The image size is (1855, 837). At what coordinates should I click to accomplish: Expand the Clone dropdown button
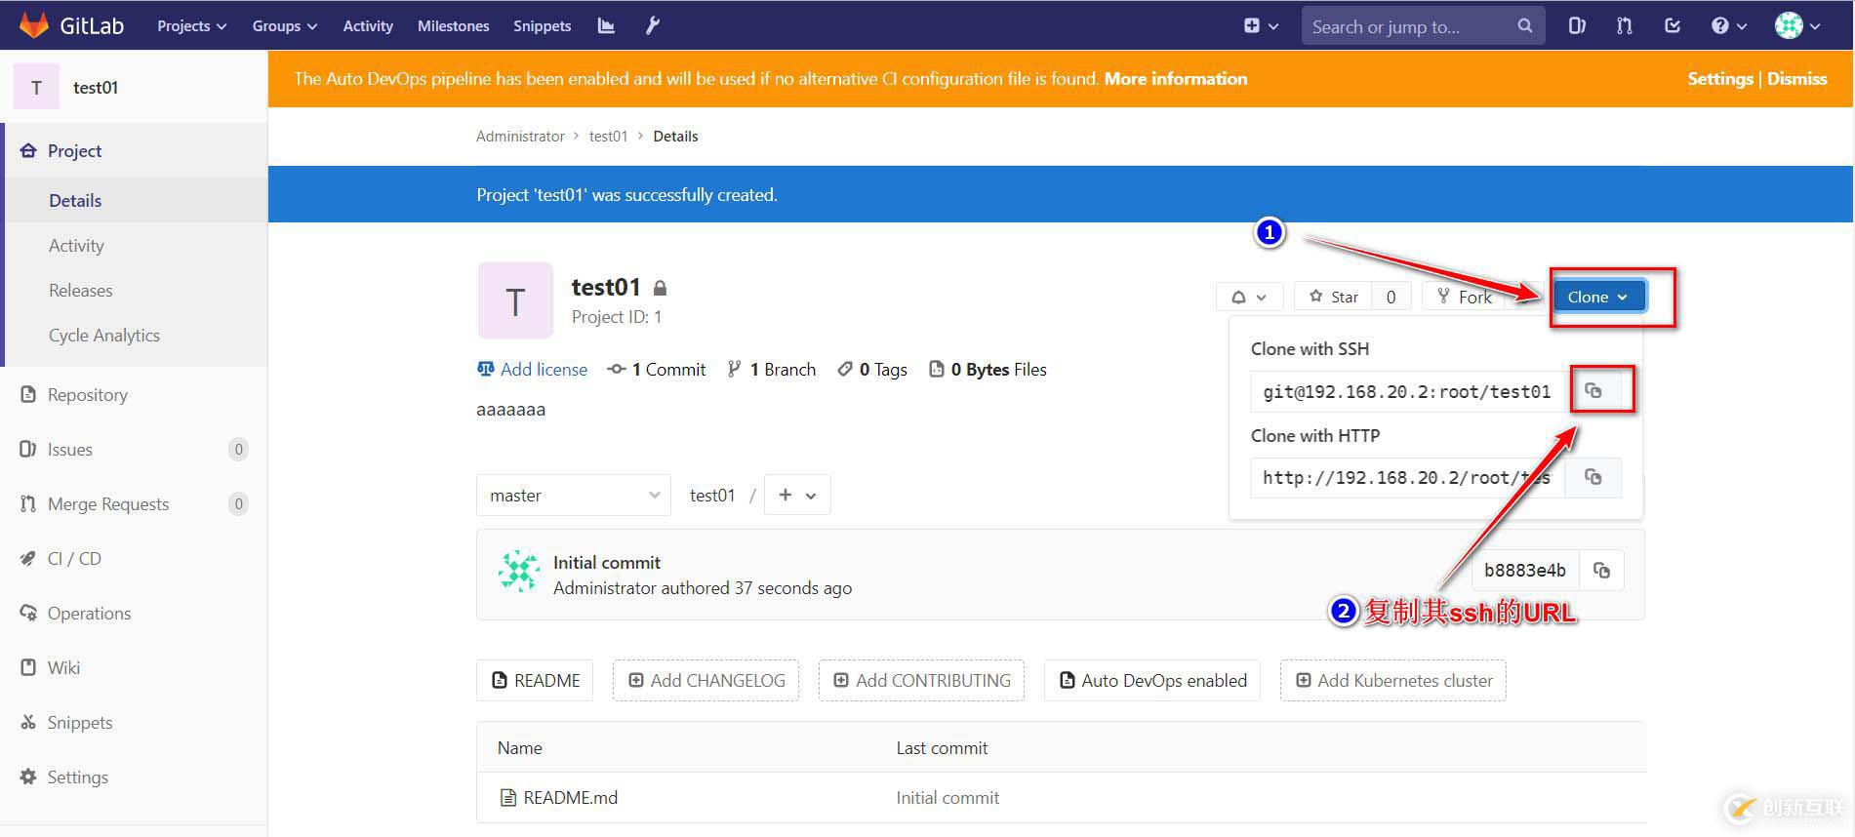click(x=1597, y=297)
